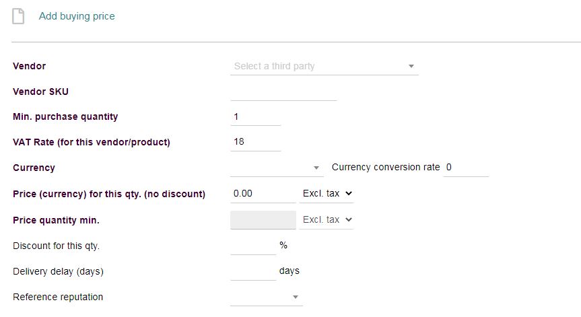Click the Min. purchase quantity field
The width and height of the screenshot is (581, 317).
[255, 117]
